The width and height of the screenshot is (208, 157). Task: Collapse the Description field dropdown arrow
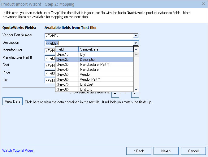(x=136, y=43)
